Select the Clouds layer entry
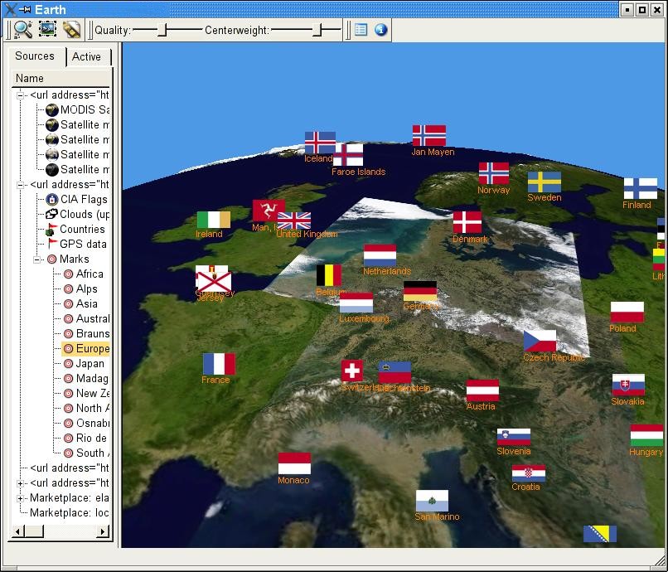 pyautogui.click(x=84, y=215)
